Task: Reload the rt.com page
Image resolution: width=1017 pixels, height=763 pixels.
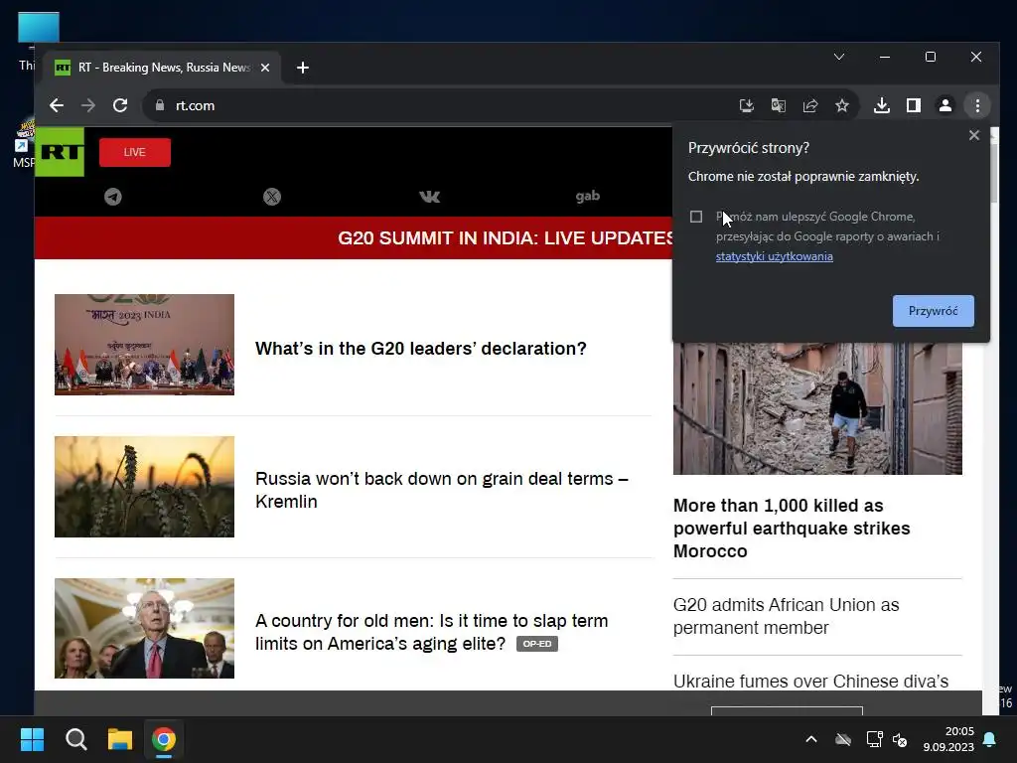Action: pos(120,105)
